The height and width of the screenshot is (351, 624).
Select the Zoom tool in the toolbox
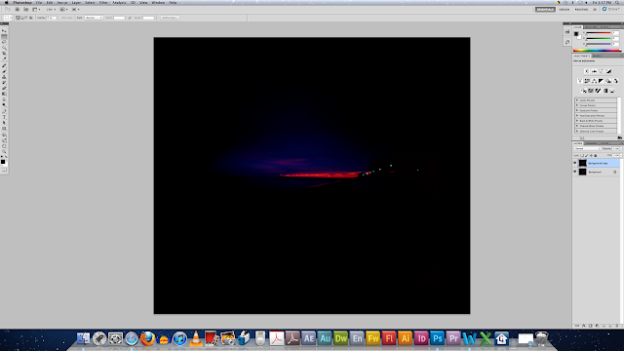pyautogui.click(x=4, y=152)
